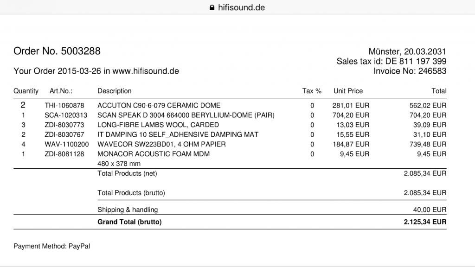Click WAVECOR SW223BD01 item description
Viewport: 475px width, 267px height.
tap(162, 145)
